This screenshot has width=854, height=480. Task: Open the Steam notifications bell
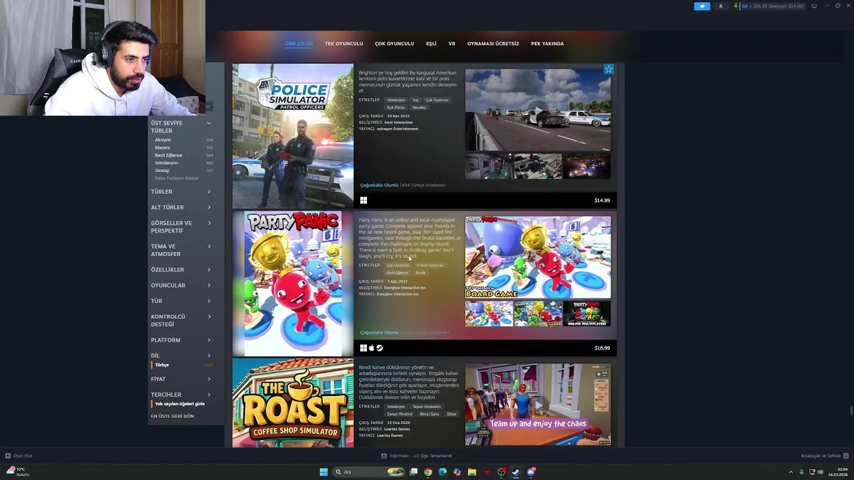[x=721, y=6]
